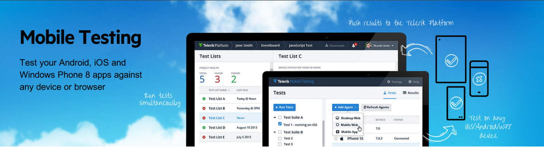544x147 pixels.
Task: Go to the Jane Smith breadcrumb
Action: [244, 45]
